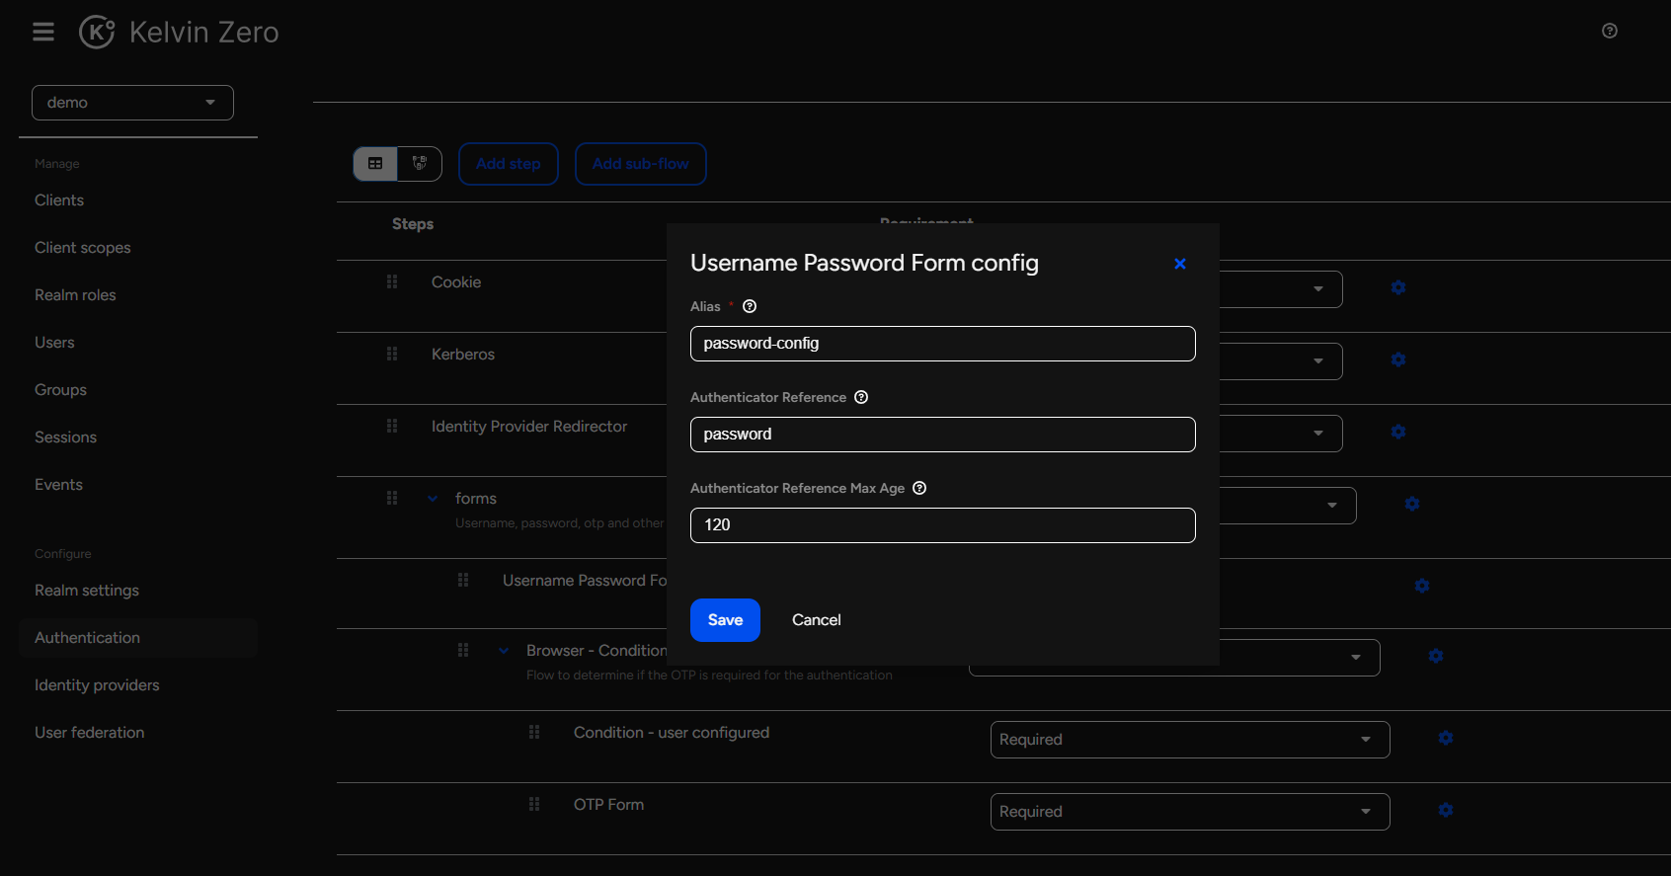This screenshot has height=876, width=1671.
Task: Open Realm settings in sidebar
Action: click(87, 591)
